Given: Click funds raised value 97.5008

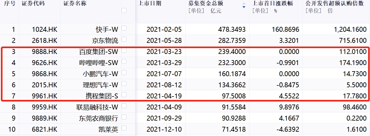Looking at the screenshot, I should coord(234,96).
